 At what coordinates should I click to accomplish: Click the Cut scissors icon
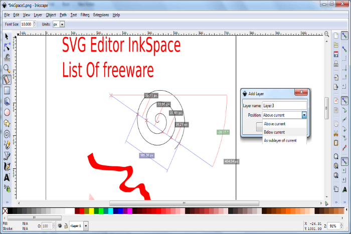[x=335, y=133]
